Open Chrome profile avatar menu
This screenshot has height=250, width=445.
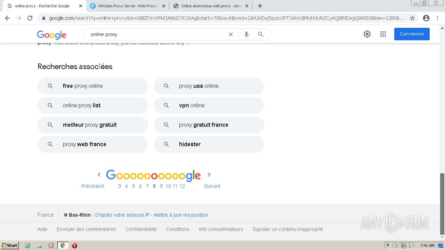[x=426, y=18]
